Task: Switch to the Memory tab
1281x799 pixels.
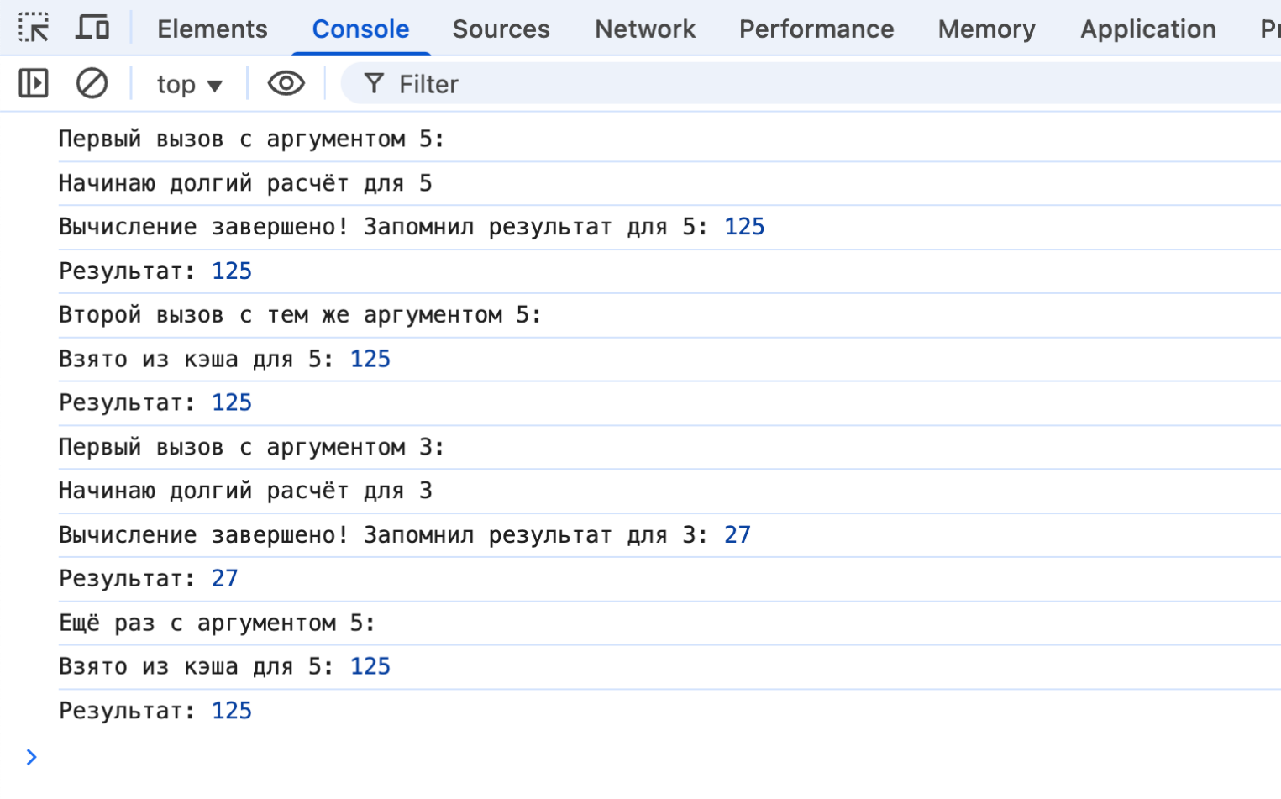Action: [986, 29]
